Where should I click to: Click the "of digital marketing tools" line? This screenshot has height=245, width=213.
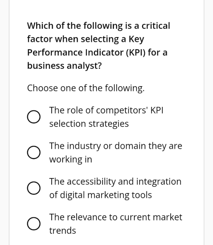[x=100, y=195]
